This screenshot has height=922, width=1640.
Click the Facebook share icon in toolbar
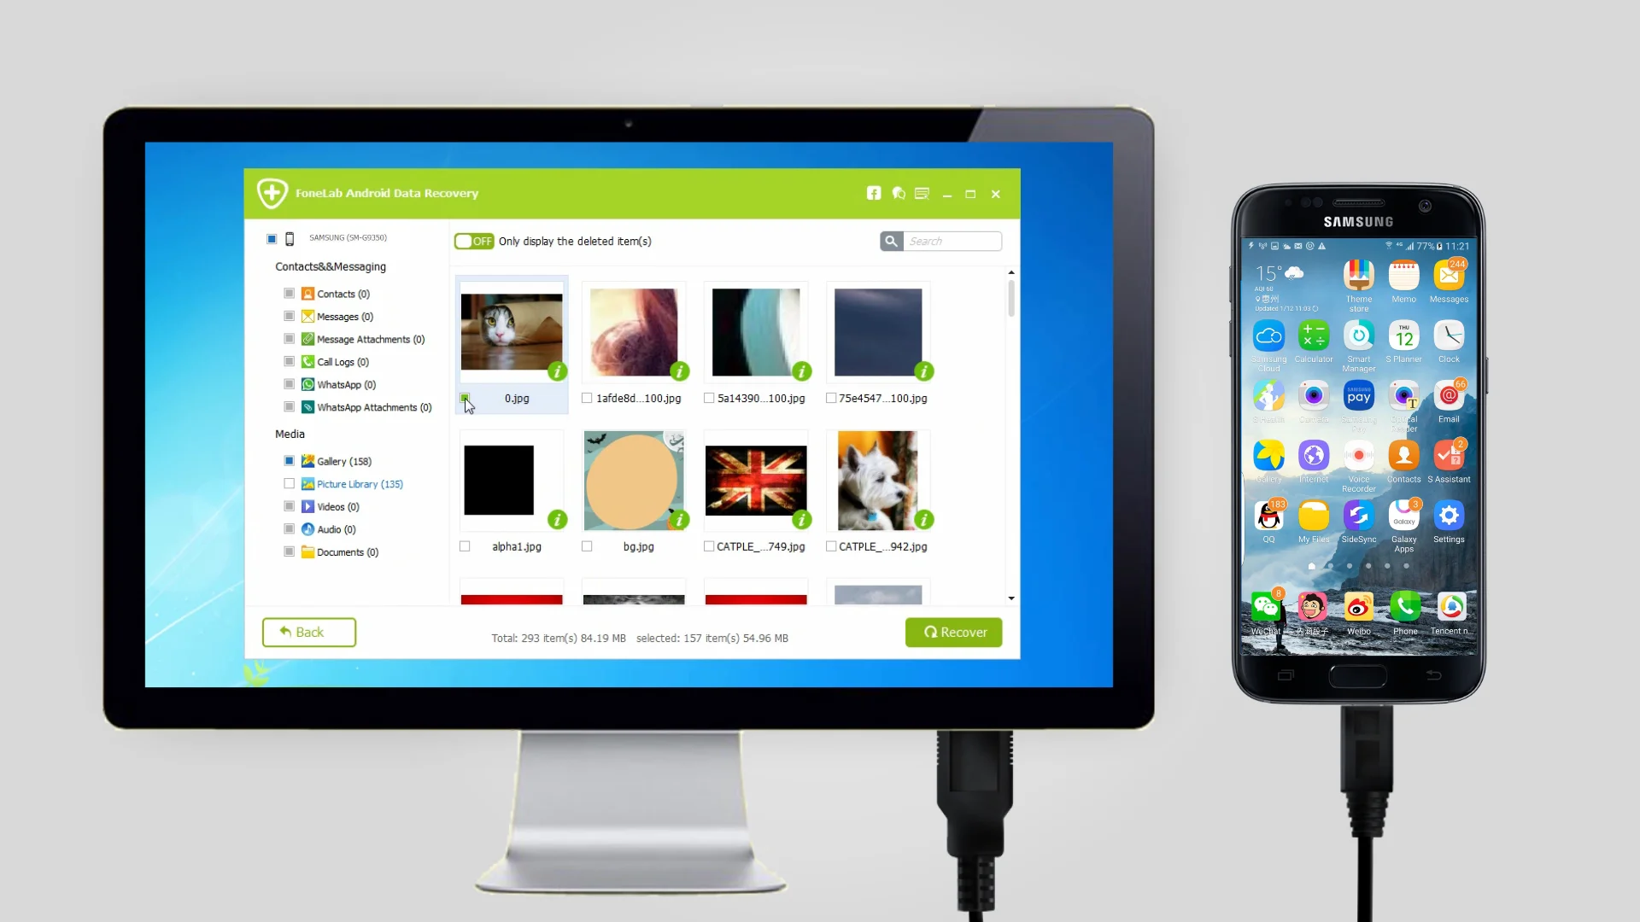tap(876, 192)
